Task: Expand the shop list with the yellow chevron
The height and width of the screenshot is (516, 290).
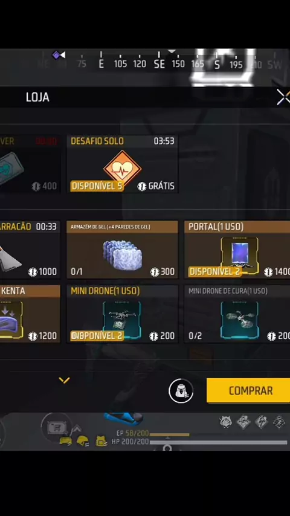Action: point(64,381)
